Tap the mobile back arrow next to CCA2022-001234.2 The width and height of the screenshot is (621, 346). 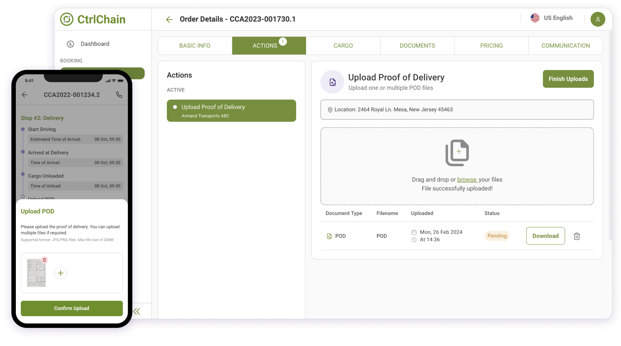click(25, 95)
